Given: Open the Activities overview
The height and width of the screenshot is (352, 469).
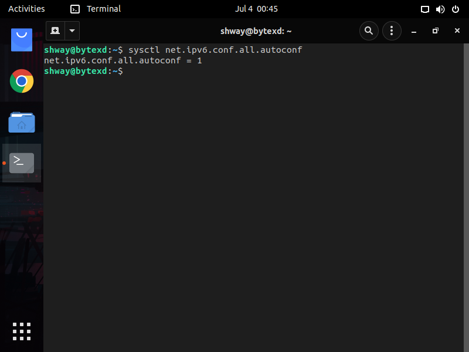Looking at the screenshot, I should [26, 9].
